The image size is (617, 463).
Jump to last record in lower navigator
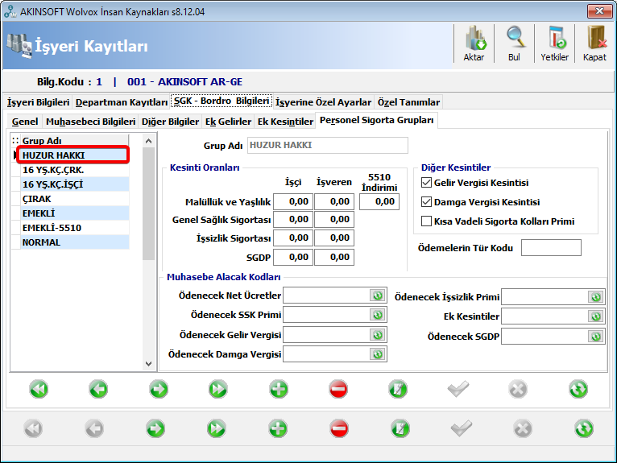click(x=216, y=428)
